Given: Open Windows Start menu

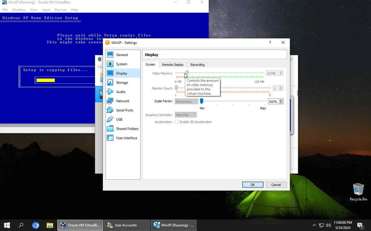Looking at the screenshot, I should 7,225.
